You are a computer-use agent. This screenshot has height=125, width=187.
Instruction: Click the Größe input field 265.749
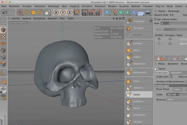click(x=172, y=94)
